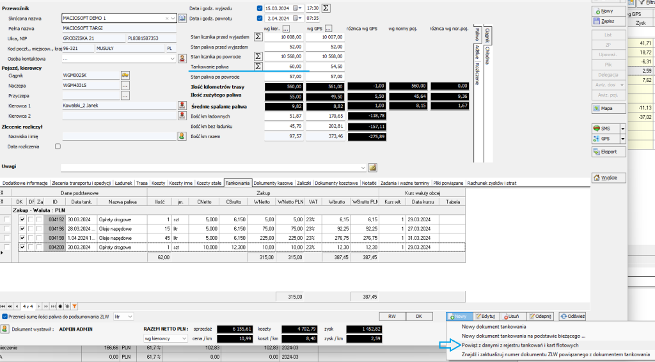Expand the SMS button dropdown arrow
The image size is (655, 362).
(x=622, y=129)
